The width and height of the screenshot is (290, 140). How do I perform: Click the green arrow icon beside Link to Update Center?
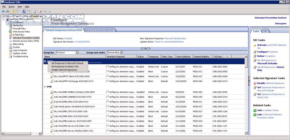click(x=255, y=110)
